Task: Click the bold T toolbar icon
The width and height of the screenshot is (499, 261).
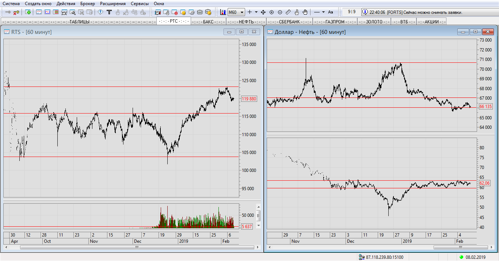Action: (x=109, y=12)
